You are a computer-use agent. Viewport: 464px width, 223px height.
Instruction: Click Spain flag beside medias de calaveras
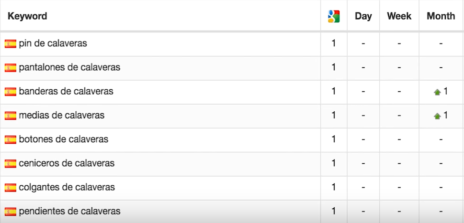(x=11, y=116)
